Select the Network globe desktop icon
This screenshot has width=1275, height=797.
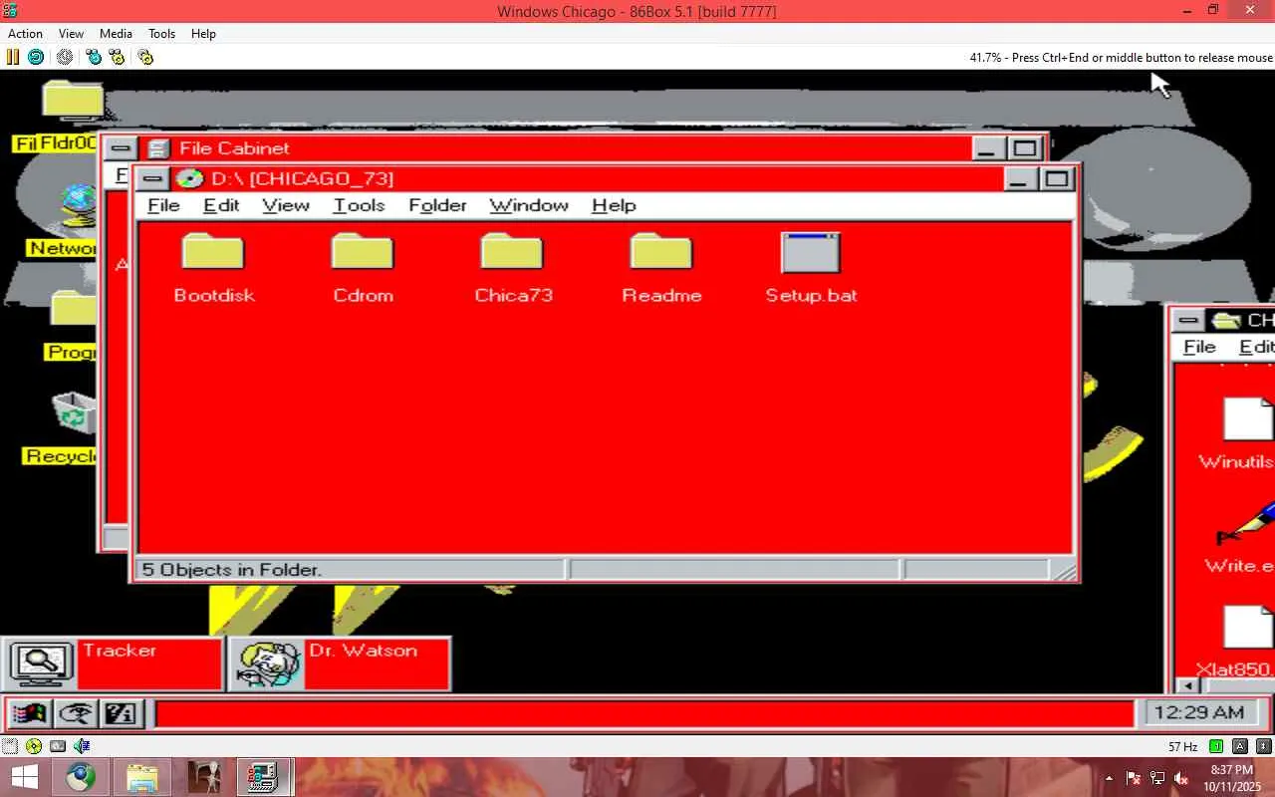tap(78, 207)
